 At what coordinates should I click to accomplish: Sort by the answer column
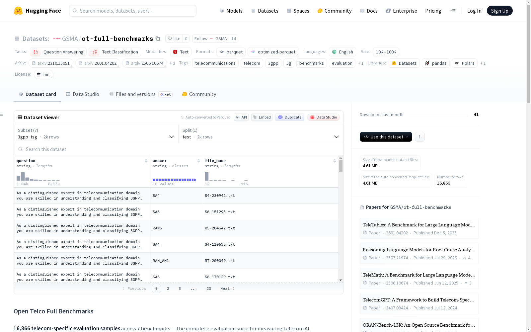tap(198, 161)
